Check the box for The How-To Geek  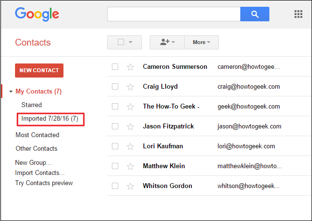(x=115, y=106)
